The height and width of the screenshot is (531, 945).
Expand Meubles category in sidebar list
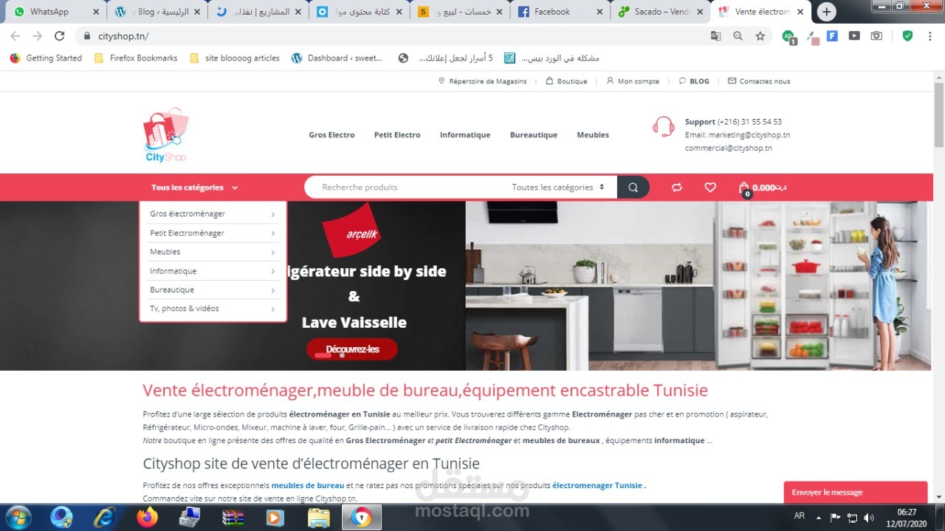tap(213, 252)
